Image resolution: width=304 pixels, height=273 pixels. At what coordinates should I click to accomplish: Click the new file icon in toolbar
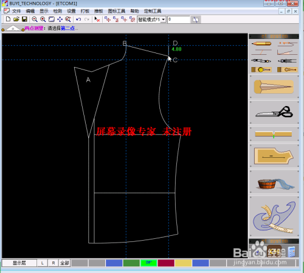tap(8, 19)
